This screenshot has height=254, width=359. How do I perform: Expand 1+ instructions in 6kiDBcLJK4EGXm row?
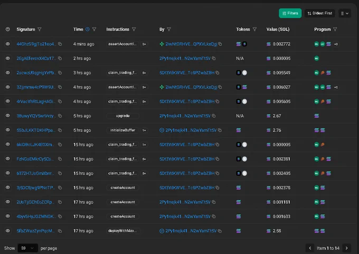144,144
